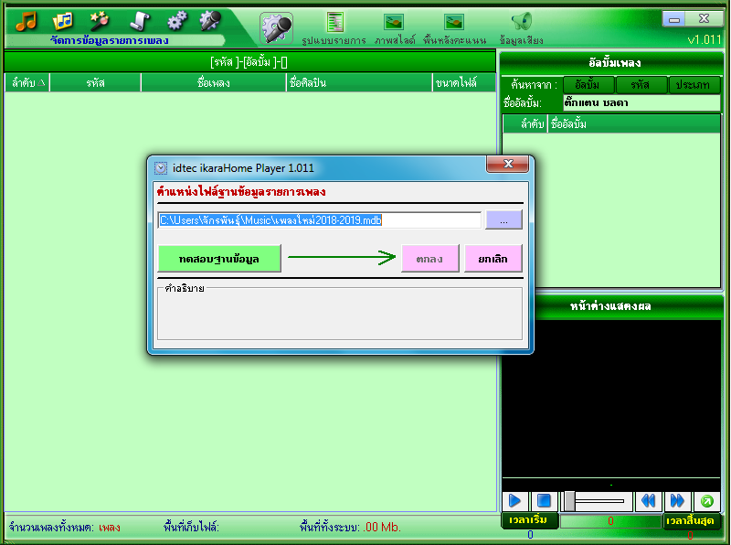731x545 pixels.
Task: Search by อัลบั้ม button
Action: tap(588, 85)
